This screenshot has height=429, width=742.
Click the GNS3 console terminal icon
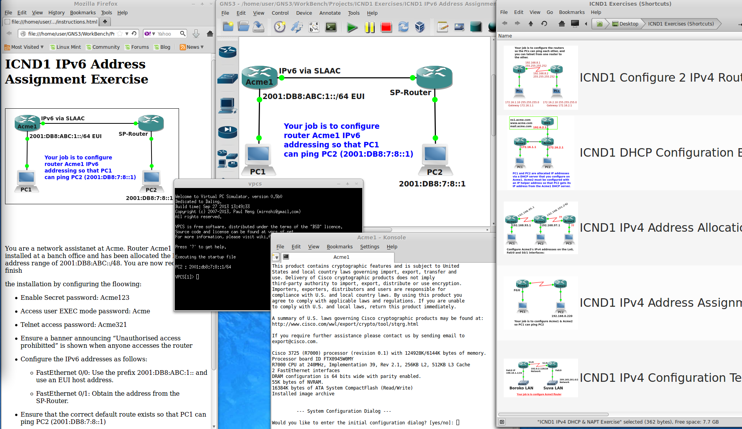point(331,27)
